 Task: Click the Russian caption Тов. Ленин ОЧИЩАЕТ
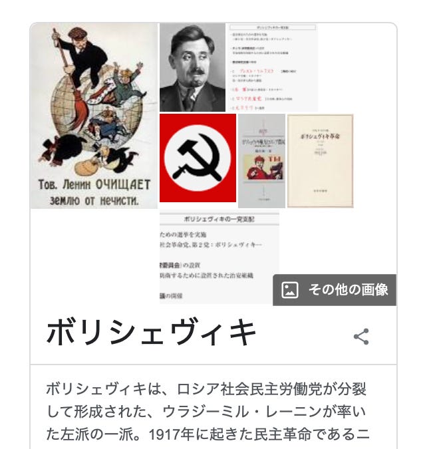(x=94, y=185)
